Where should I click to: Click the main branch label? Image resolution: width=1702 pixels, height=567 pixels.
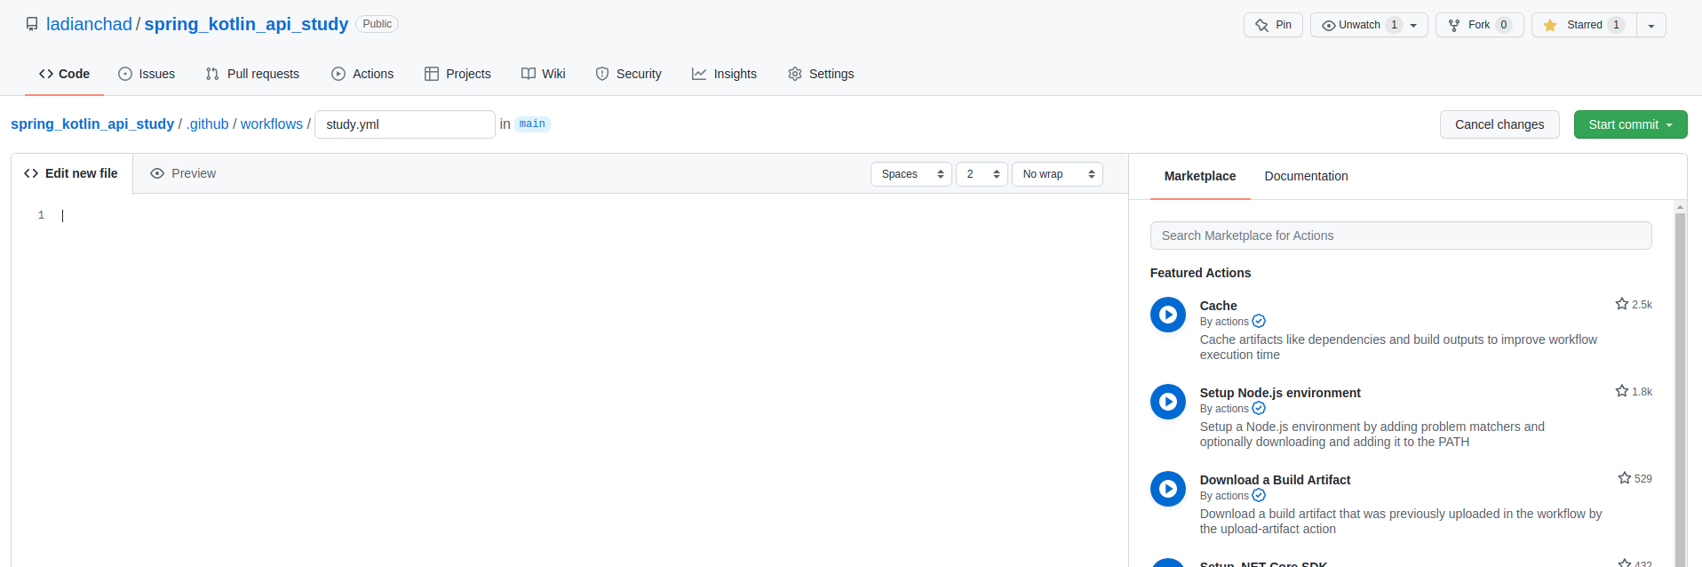click(532, 124)
